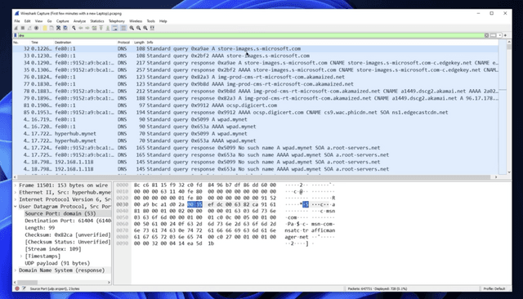Clear the display filter field
Viewport: 523px width, 299px height.
pos(487,35)
